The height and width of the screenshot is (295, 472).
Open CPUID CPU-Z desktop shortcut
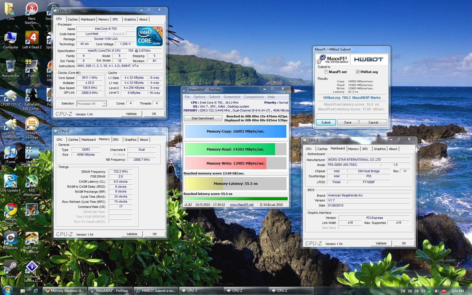click(x=11, y=97)
